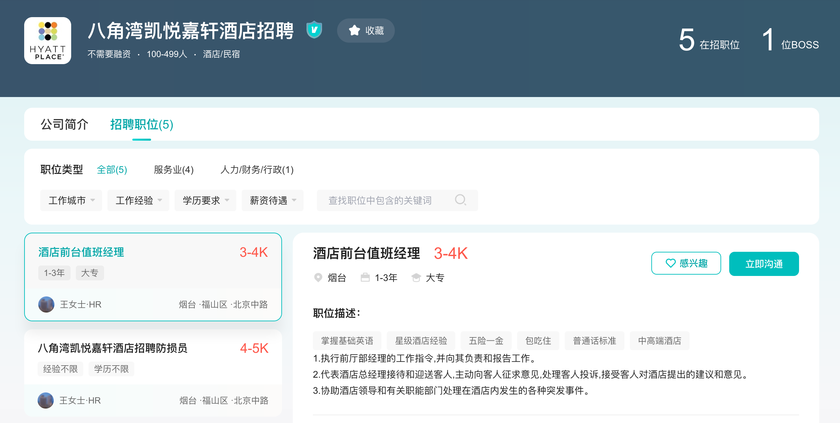Click the search magnifier icon

click(x=460, y=200)
